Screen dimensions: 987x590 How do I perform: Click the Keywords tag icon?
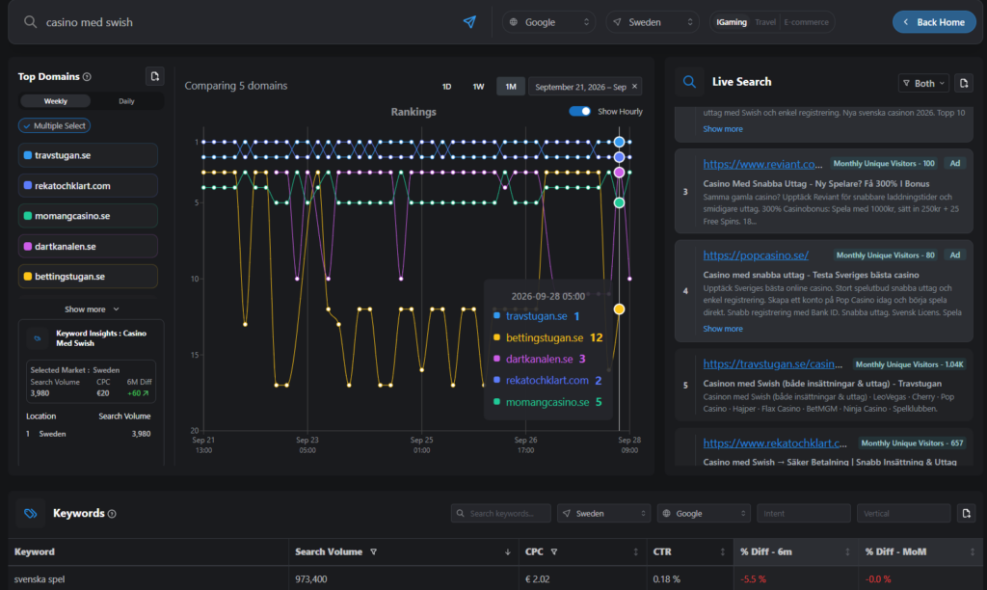(30, 513)
